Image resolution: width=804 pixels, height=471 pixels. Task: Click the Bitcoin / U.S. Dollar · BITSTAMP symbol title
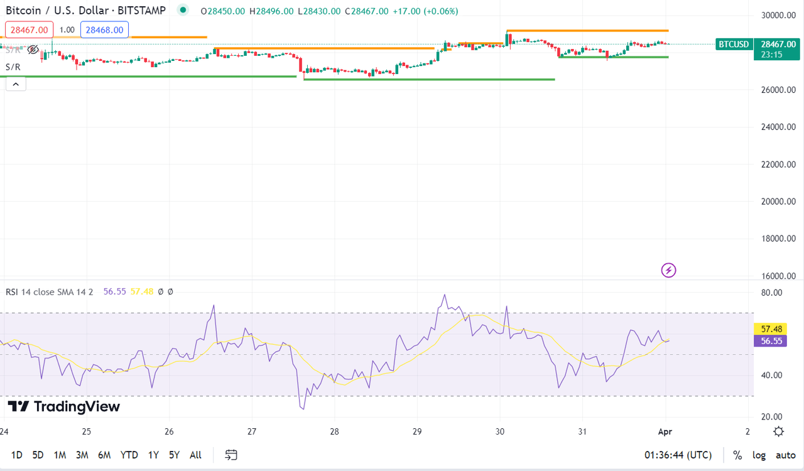(x=85, y=11)
